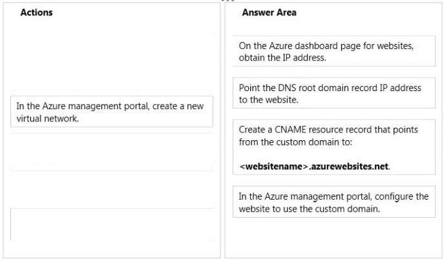Click the empty slot directly below the virtual network action
The width and height of the screenshot is (444, 261).
click(112, 152)
